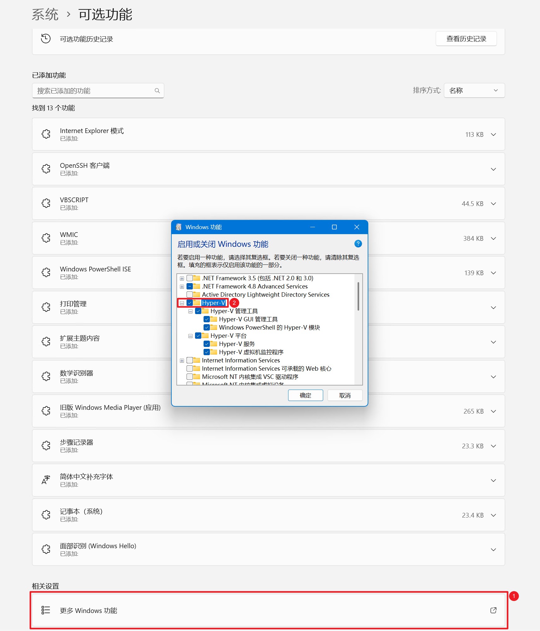The height and width of the screenshot is (631, 540).
Task: Click 确定 in Windows 功能 dialog
Action: (305, 395)
